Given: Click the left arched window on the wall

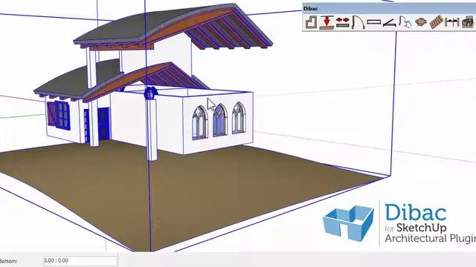Looking at the screenshot, I should 200,122.
